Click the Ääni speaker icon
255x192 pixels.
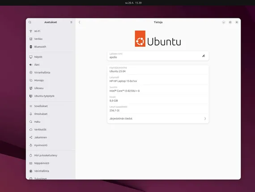tap(31, 65)
